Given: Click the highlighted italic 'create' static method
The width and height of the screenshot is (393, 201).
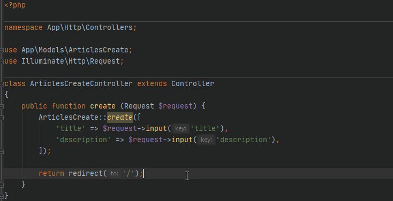Looking at the screenshot, I should [120, 118].
